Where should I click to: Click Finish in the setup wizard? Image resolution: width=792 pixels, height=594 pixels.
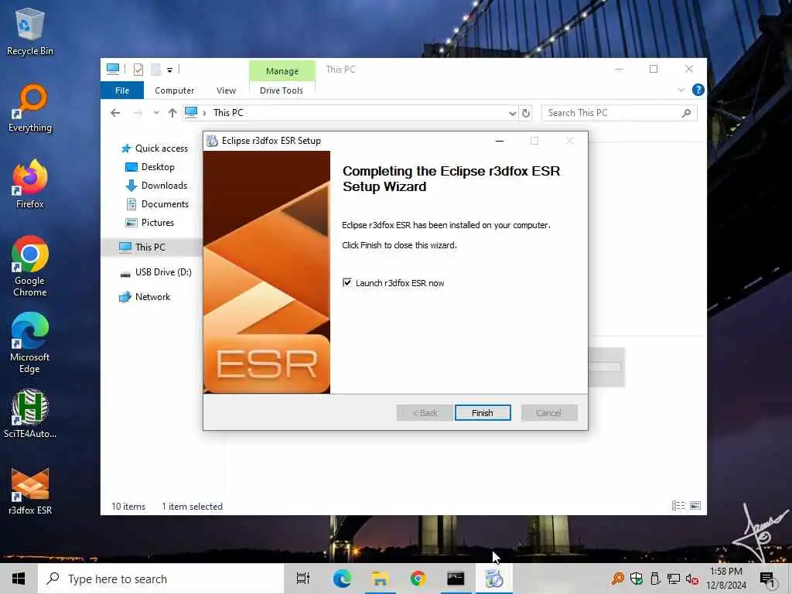point(483,413)
